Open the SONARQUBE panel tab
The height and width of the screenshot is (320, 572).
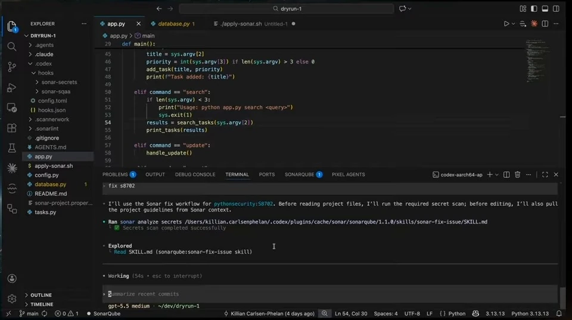pyautogui.click(x=303, y=175)
